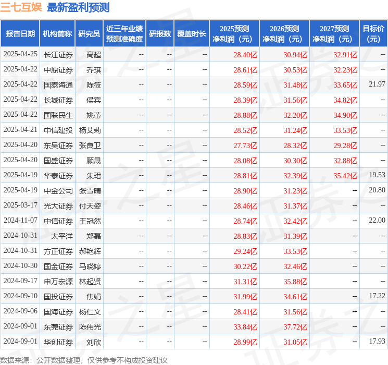Click the 国盛证券 institution cell
This screenshot has width=388, height=365.
[58, 161]
